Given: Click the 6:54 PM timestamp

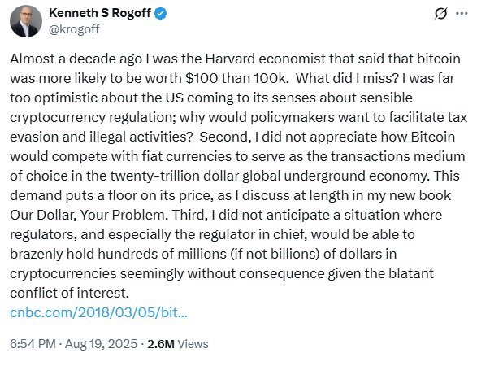Looking at the screenshot, I should pos(33,344).
